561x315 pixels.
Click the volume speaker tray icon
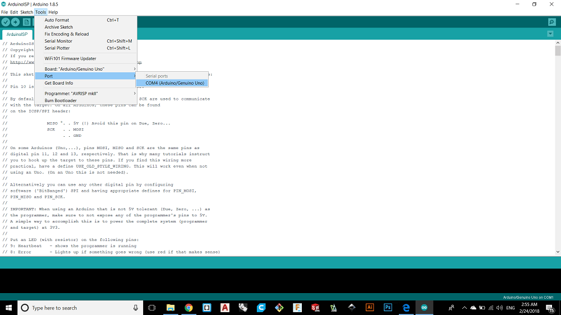[499, 308]
